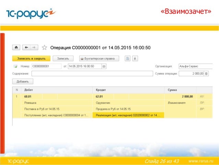Image resolution: width=219 pixels, height=165 pixels.
Task: Click Записать и закрыть button
Action: (31, 59)
